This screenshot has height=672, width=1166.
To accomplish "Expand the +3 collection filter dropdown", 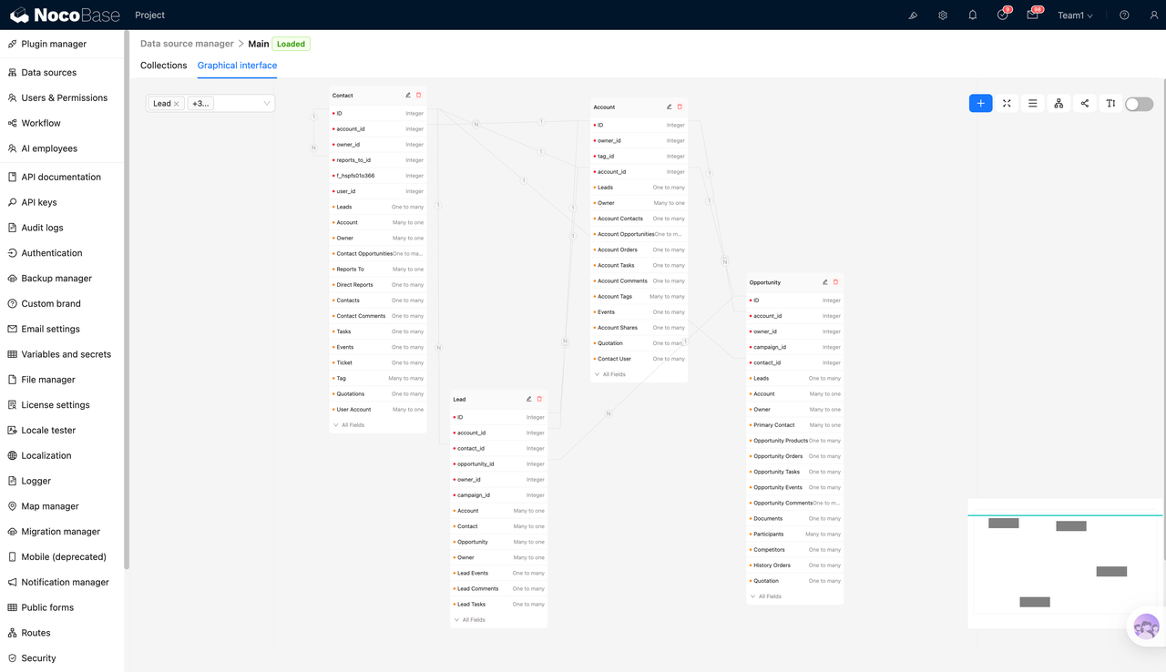I will click(x=200, y=103).
